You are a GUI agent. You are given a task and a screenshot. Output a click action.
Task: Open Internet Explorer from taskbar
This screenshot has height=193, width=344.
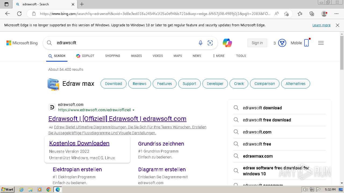(21, 190)
